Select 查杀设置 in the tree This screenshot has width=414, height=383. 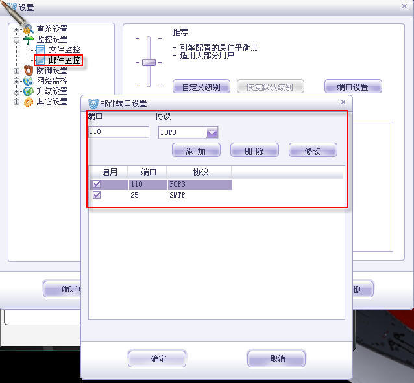52,29
